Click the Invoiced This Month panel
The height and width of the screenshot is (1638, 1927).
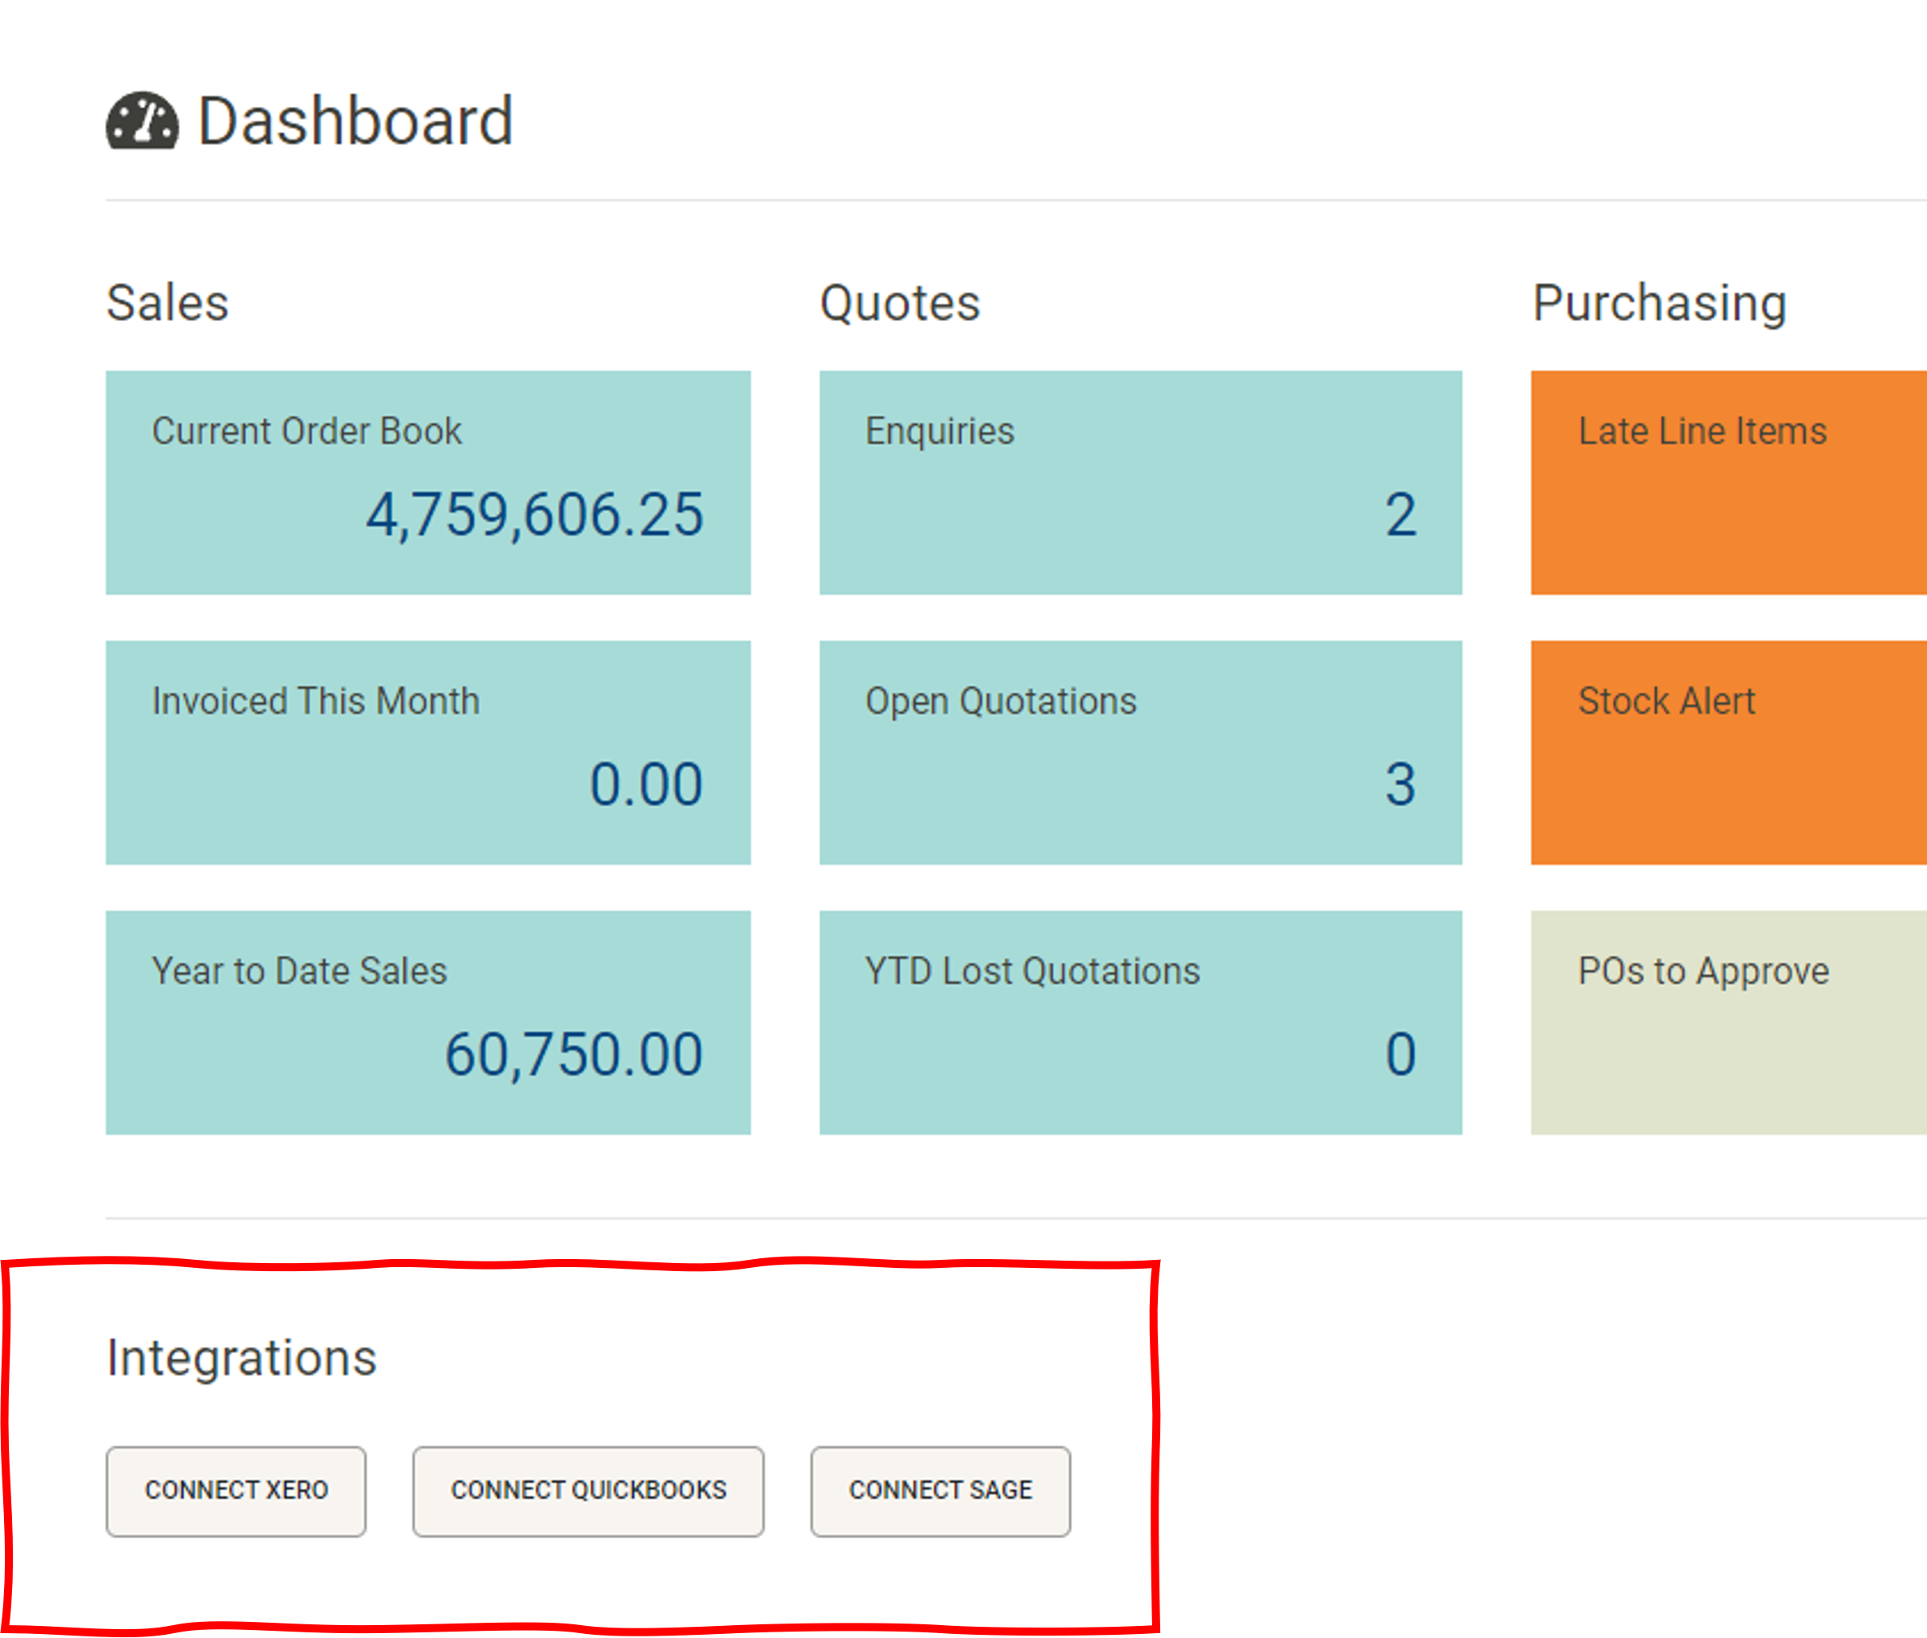point(427,752)
